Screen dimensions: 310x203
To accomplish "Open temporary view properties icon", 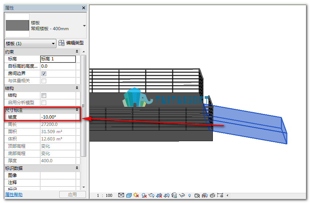I will point(197,195).
